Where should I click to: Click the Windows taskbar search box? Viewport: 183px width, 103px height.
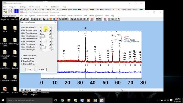pyautogui.click(x=29, y=100)
